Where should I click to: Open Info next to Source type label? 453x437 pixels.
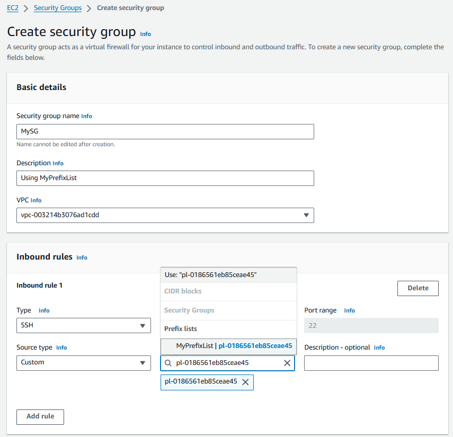(x=61, y=347)
